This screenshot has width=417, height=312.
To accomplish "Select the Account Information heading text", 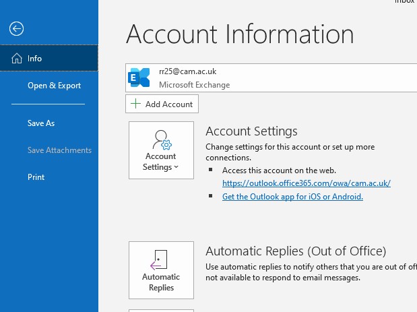I will tap(240, 34).
